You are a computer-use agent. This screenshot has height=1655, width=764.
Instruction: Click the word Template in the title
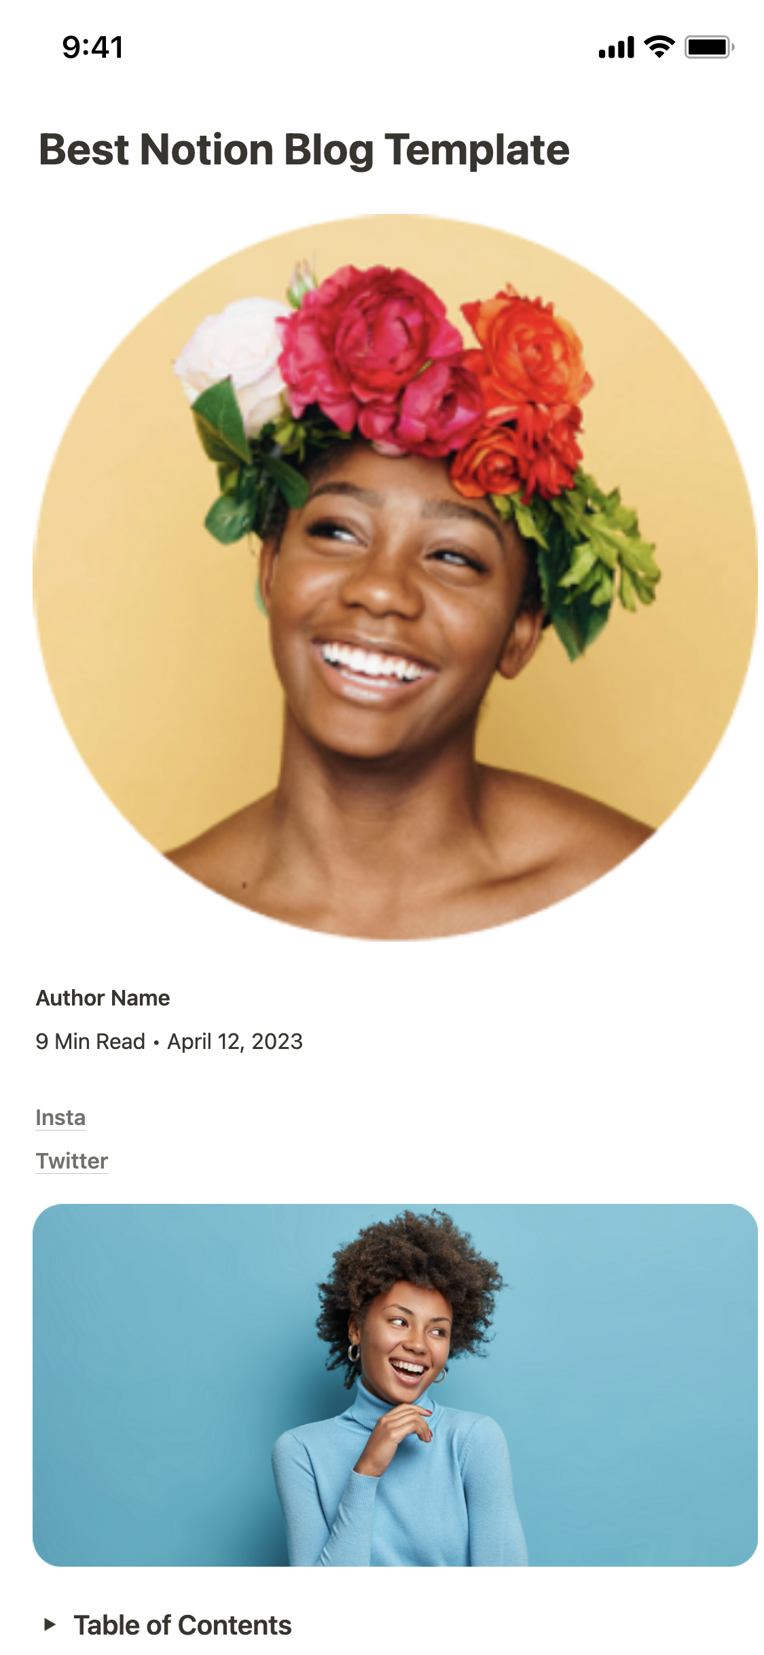coord(477,149)
